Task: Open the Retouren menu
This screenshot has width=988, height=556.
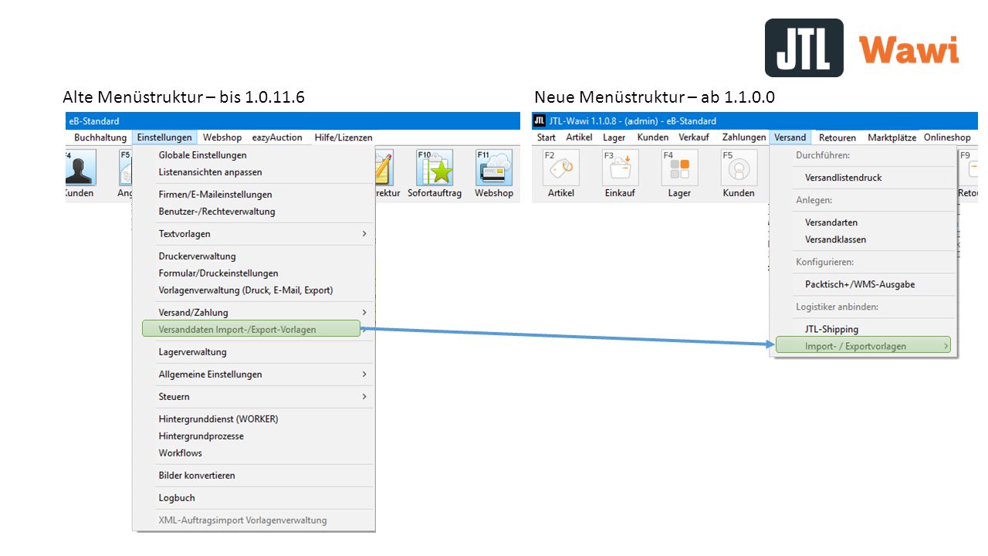Action: [x=837, y=137]
